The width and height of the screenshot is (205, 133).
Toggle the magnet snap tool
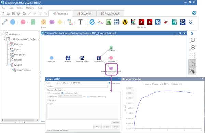pyautogui.click(x=192, y=63)
